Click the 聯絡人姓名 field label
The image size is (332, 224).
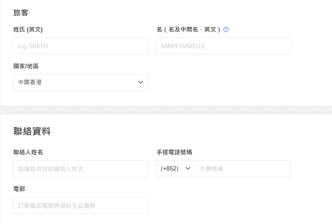(28, 152)
